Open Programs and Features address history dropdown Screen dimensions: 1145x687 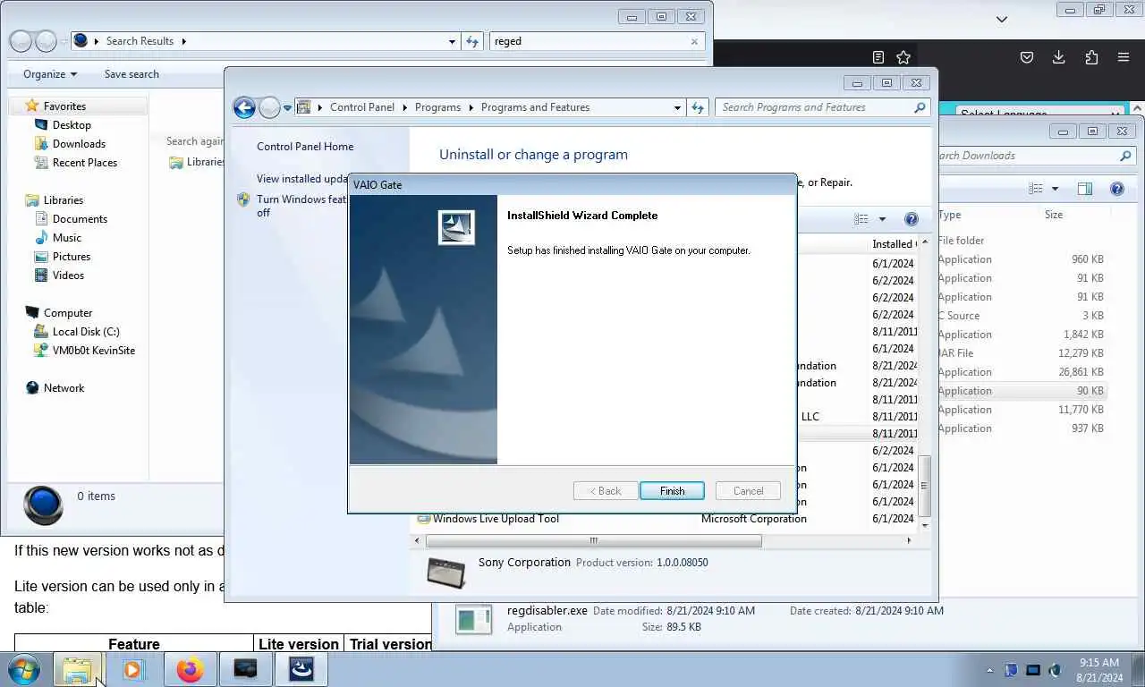[677, 107]
